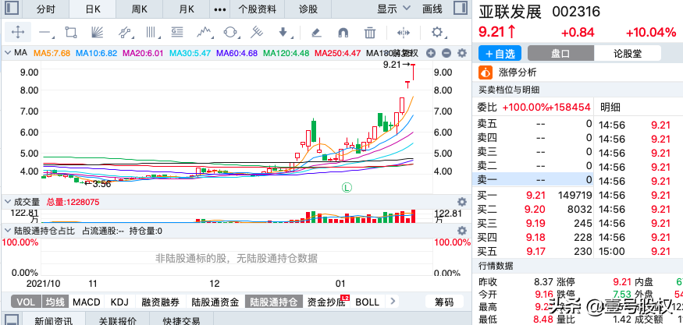
Task: Collapse the MA indicator panel
Action: (8, 53)
